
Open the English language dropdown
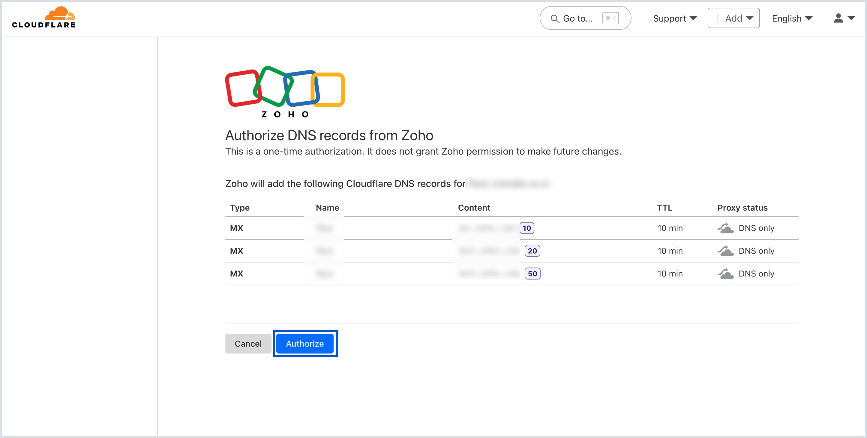point(792,18)
